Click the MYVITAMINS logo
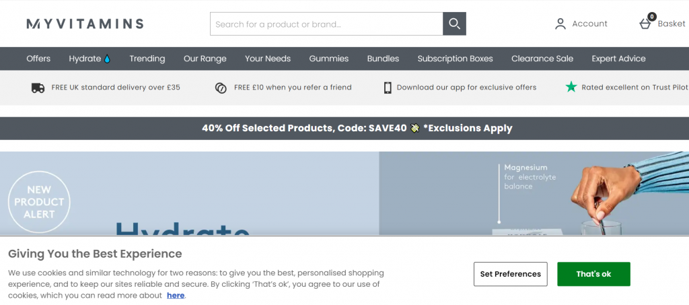This screenshot has width=689, height=305. pyautogui.click(x=85, y=24)
